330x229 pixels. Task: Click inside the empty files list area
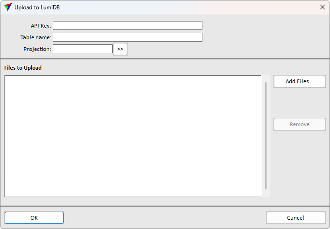(133, 136)
